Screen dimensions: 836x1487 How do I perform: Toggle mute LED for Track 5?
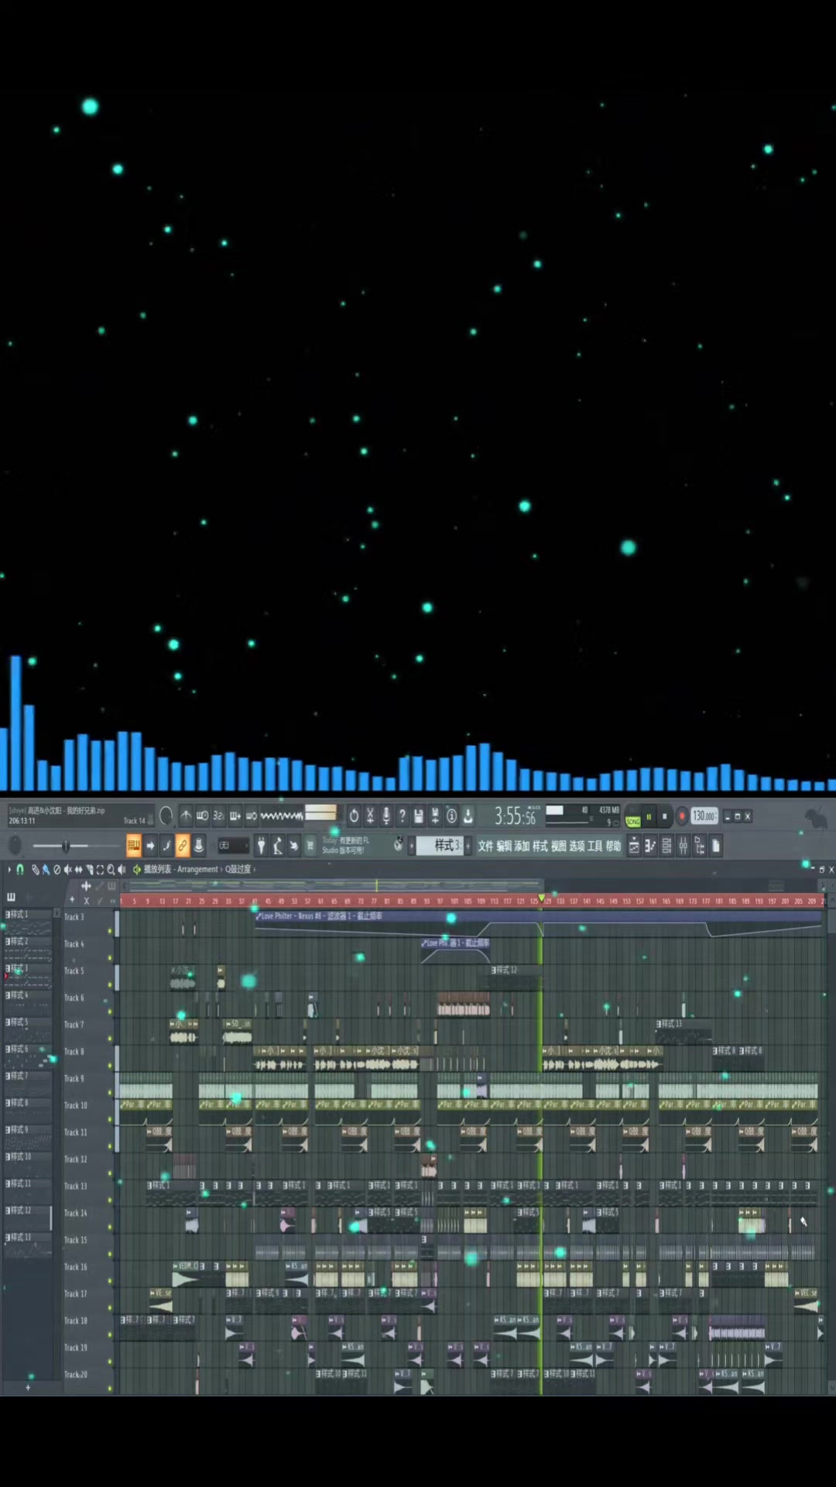pyautogui.click(x=110, y=985)
